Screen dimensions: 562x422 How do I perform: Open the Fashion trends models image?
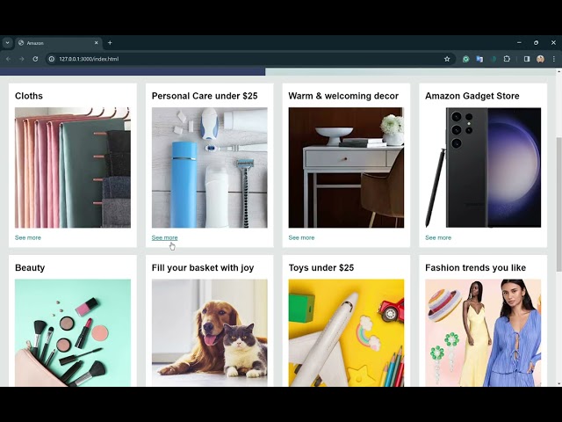(483, 332)
